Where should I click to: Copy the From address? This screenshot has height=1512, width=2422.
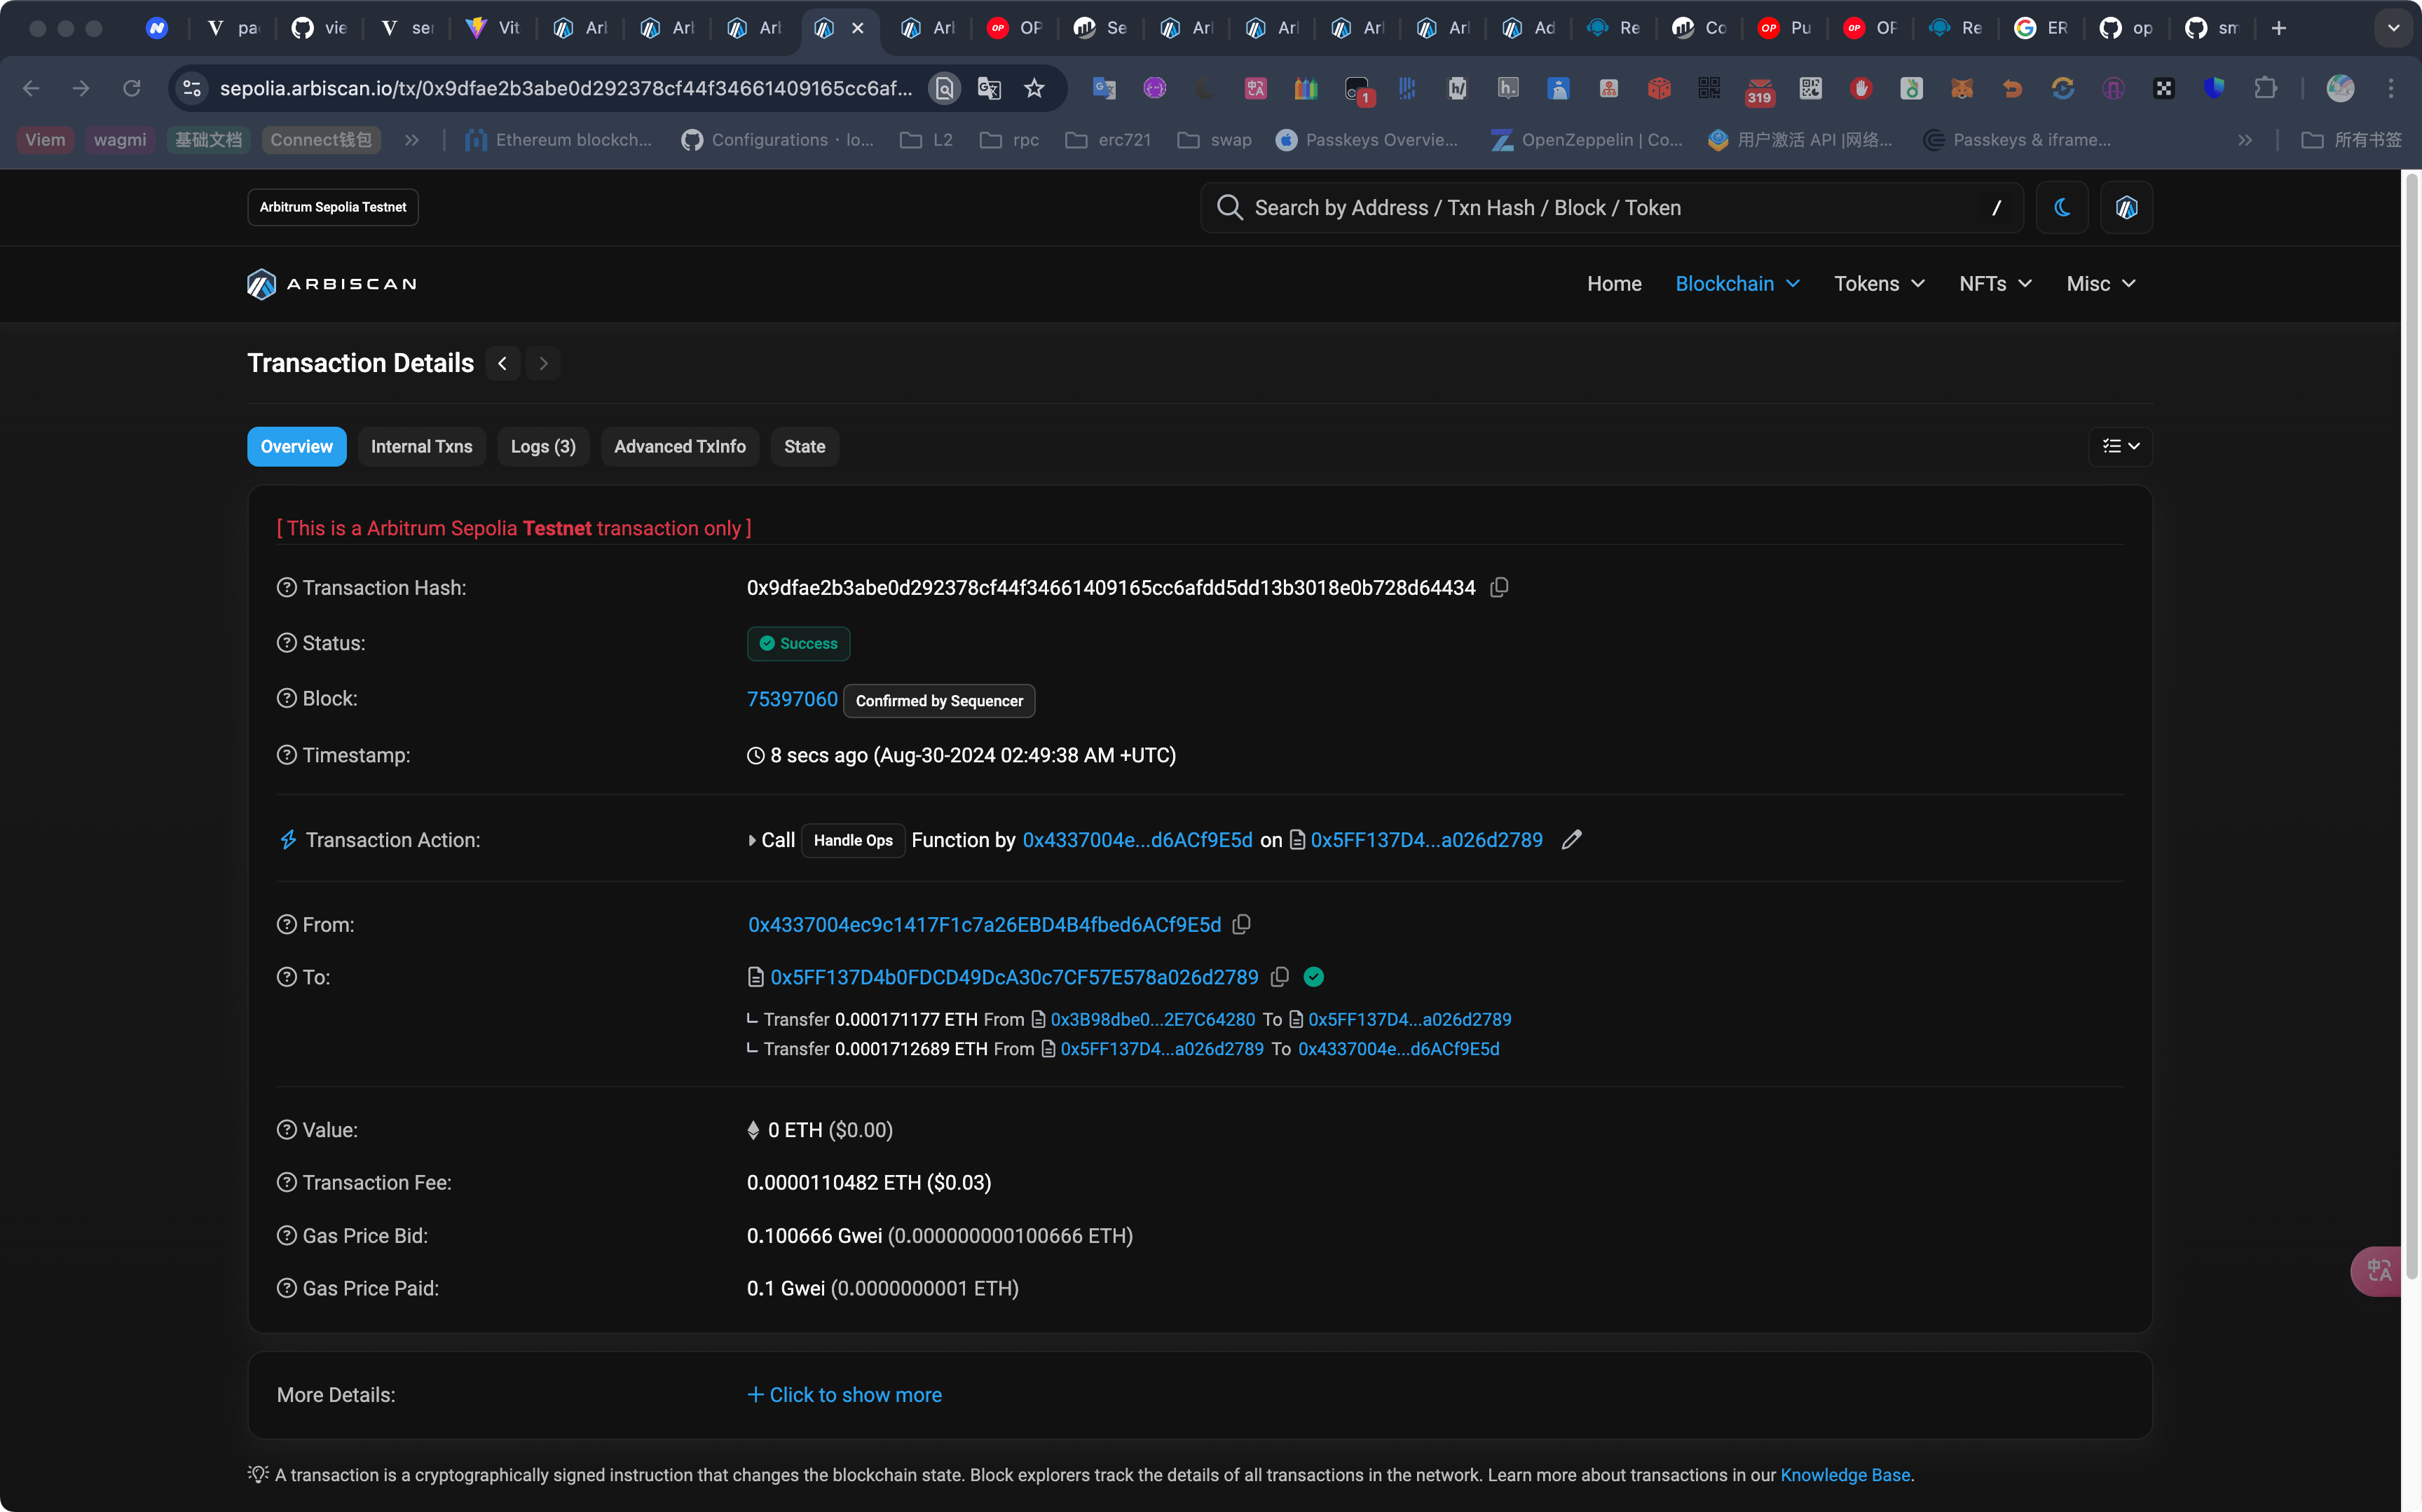pos(1241,924)
